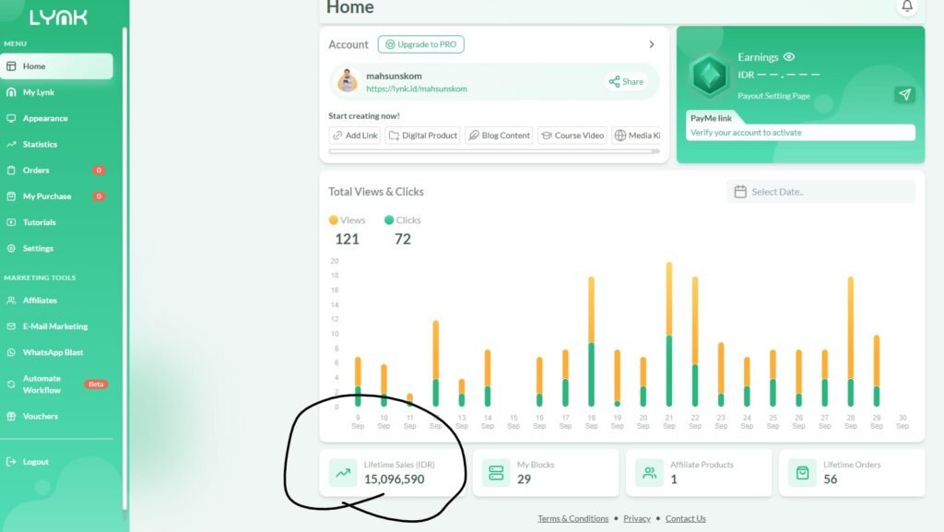Click the Logout icon in sidebar
The image size is (944, 532).
pyautogui.click(x=11, y=462)
